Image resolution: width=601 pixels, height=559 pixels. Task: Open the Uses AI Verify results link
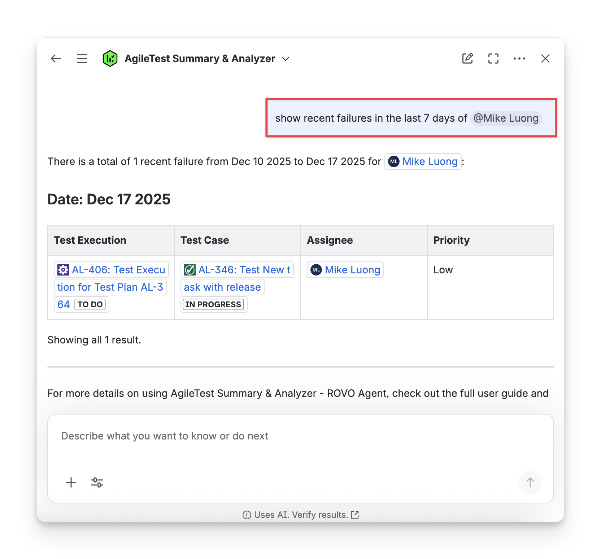301,515
